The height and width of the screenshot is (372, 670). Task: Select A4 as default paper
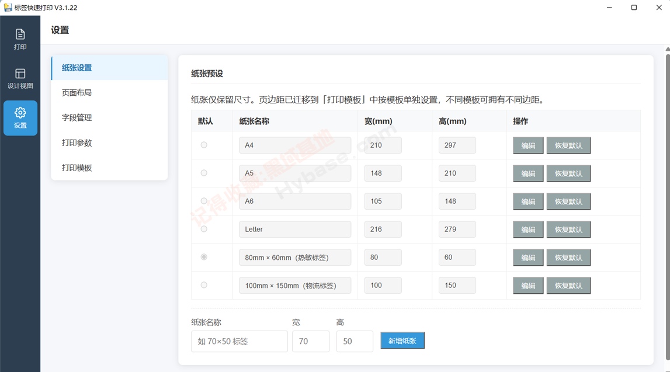click(x=204, y=145)
